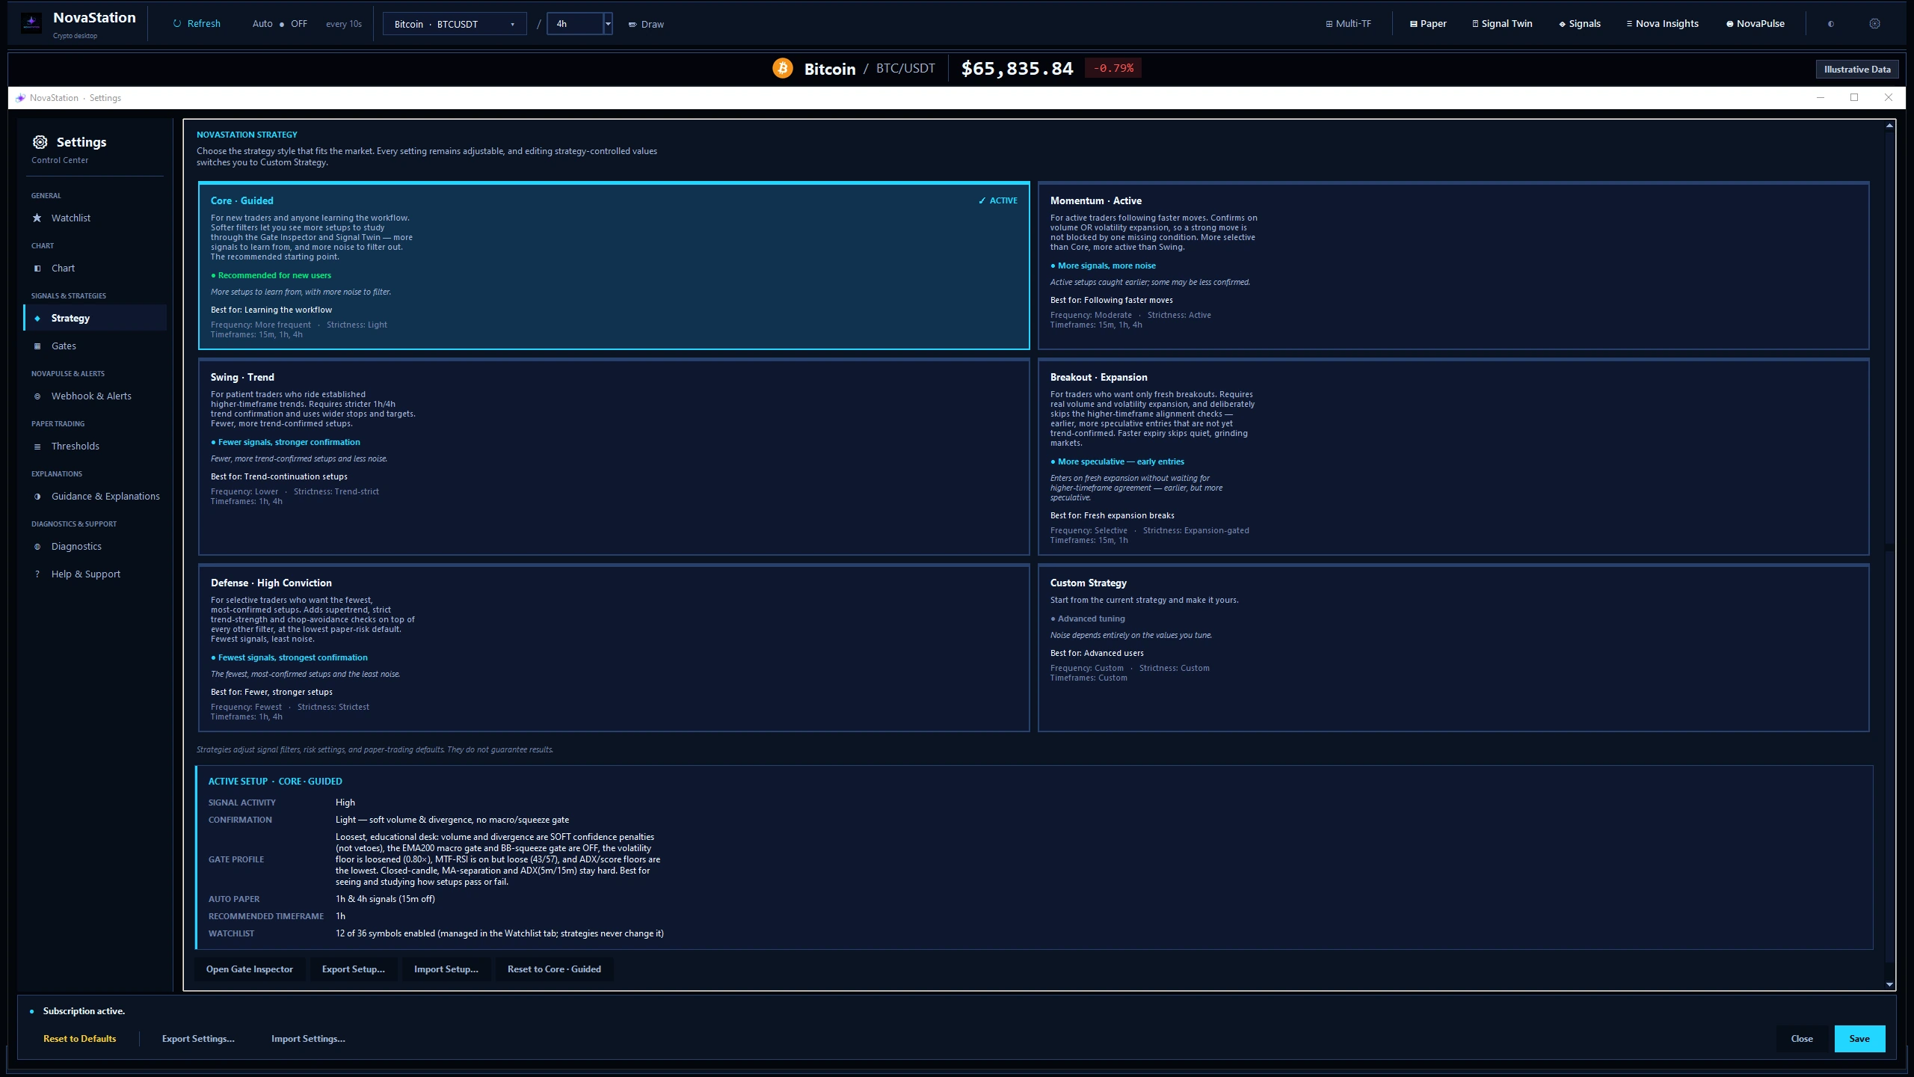Select the Swing · Trend strategy card
1914x1077 pixels.
(614, 456)
